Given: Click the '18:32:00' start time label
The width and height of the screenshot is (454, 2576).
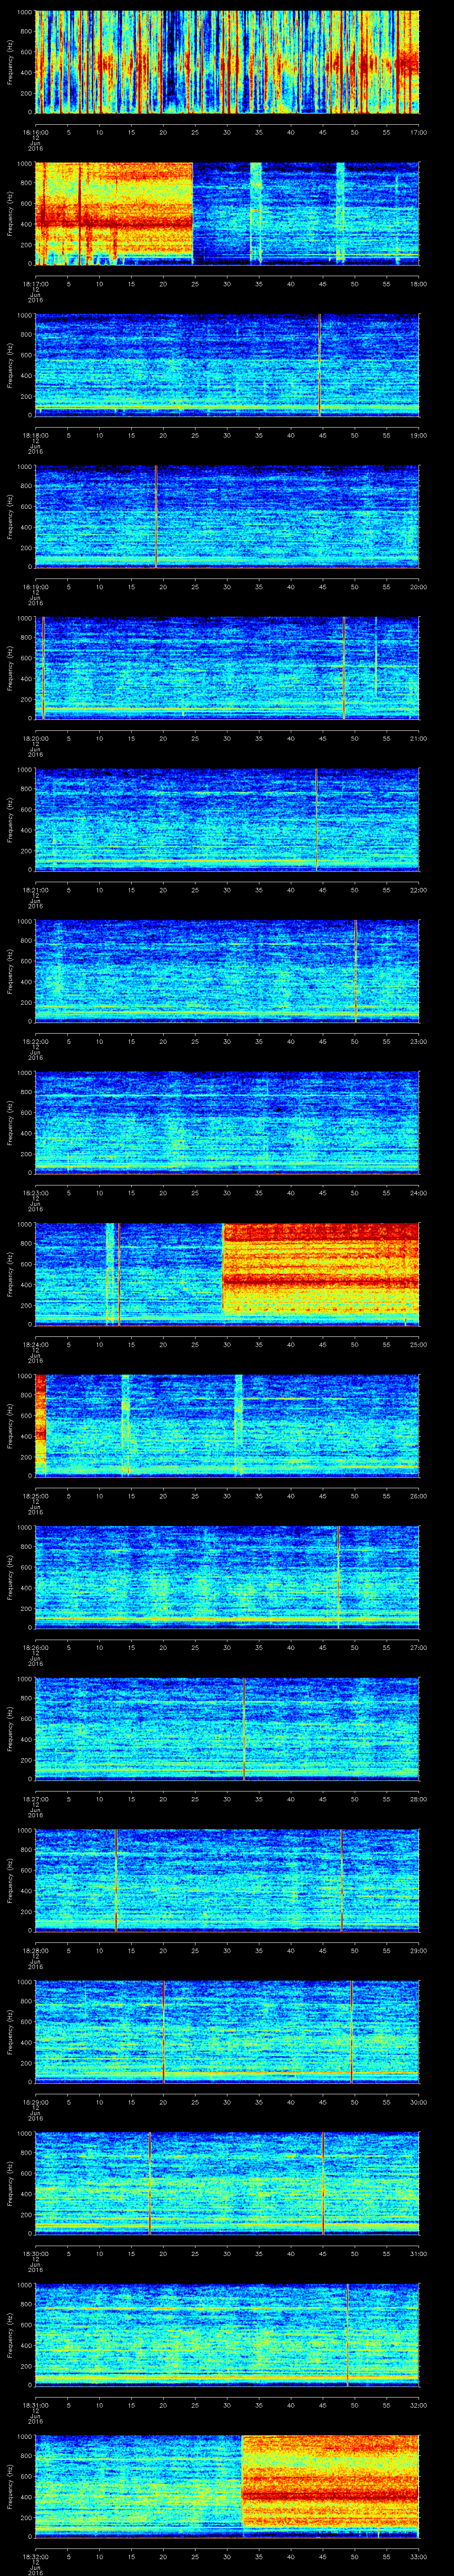Looking at the screenshot, I should (35, 2556).
